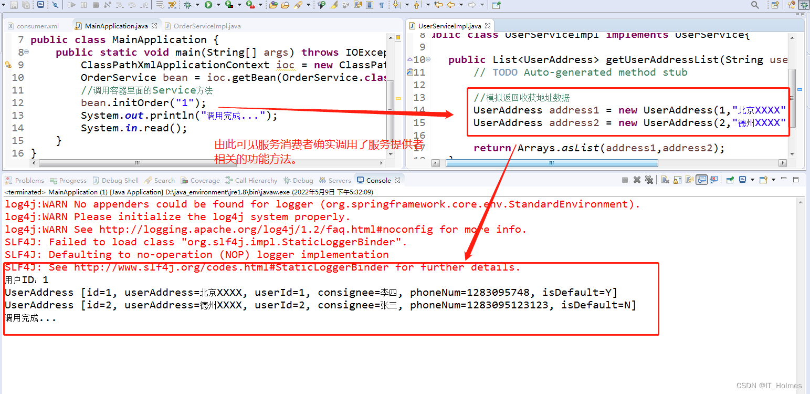Open the Progress view tab
810x394 pixels.
click(68, 180)
